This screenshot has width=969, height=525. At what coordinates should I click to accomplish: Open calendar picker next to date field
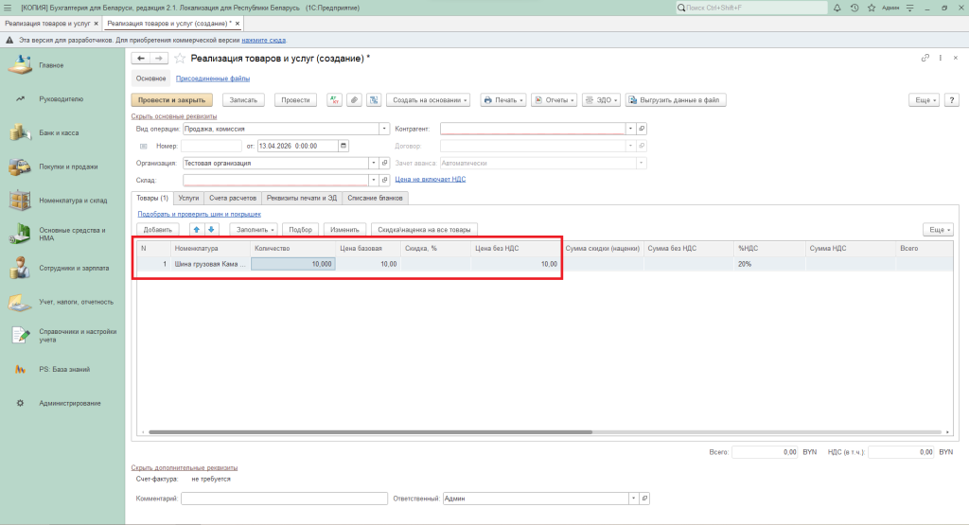(x=343, y=146)
